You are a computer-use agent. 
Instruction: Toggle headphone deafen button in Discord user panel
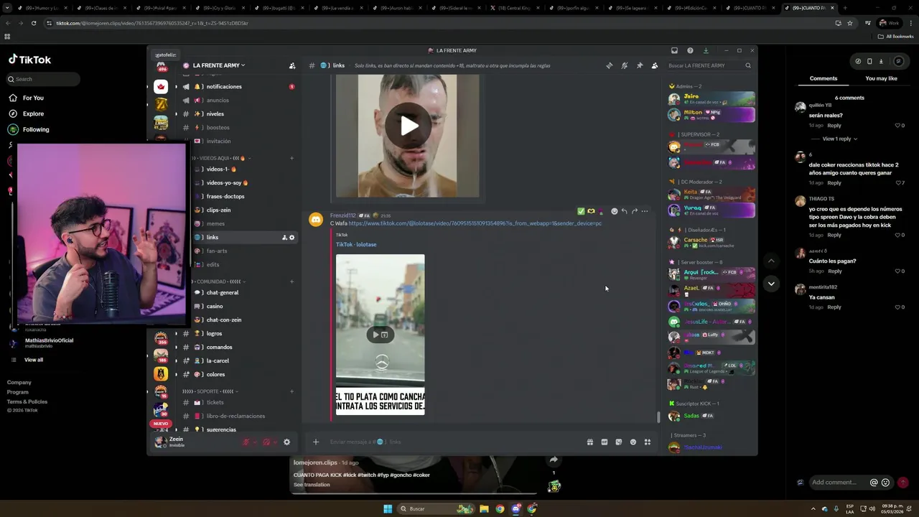[x=266, y=442]
